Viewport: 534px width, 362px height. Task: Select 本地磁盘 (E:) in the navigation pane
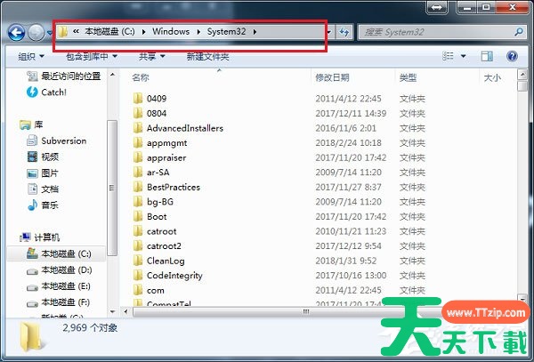[59, 286]
